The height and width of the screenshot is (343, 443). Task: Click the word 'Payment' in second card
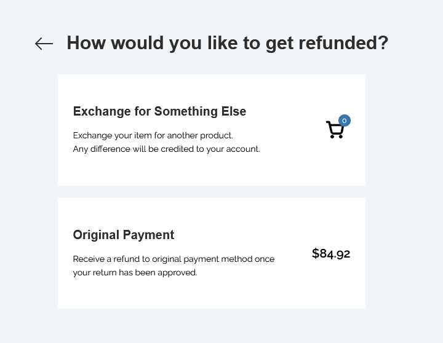click(149, 235)
